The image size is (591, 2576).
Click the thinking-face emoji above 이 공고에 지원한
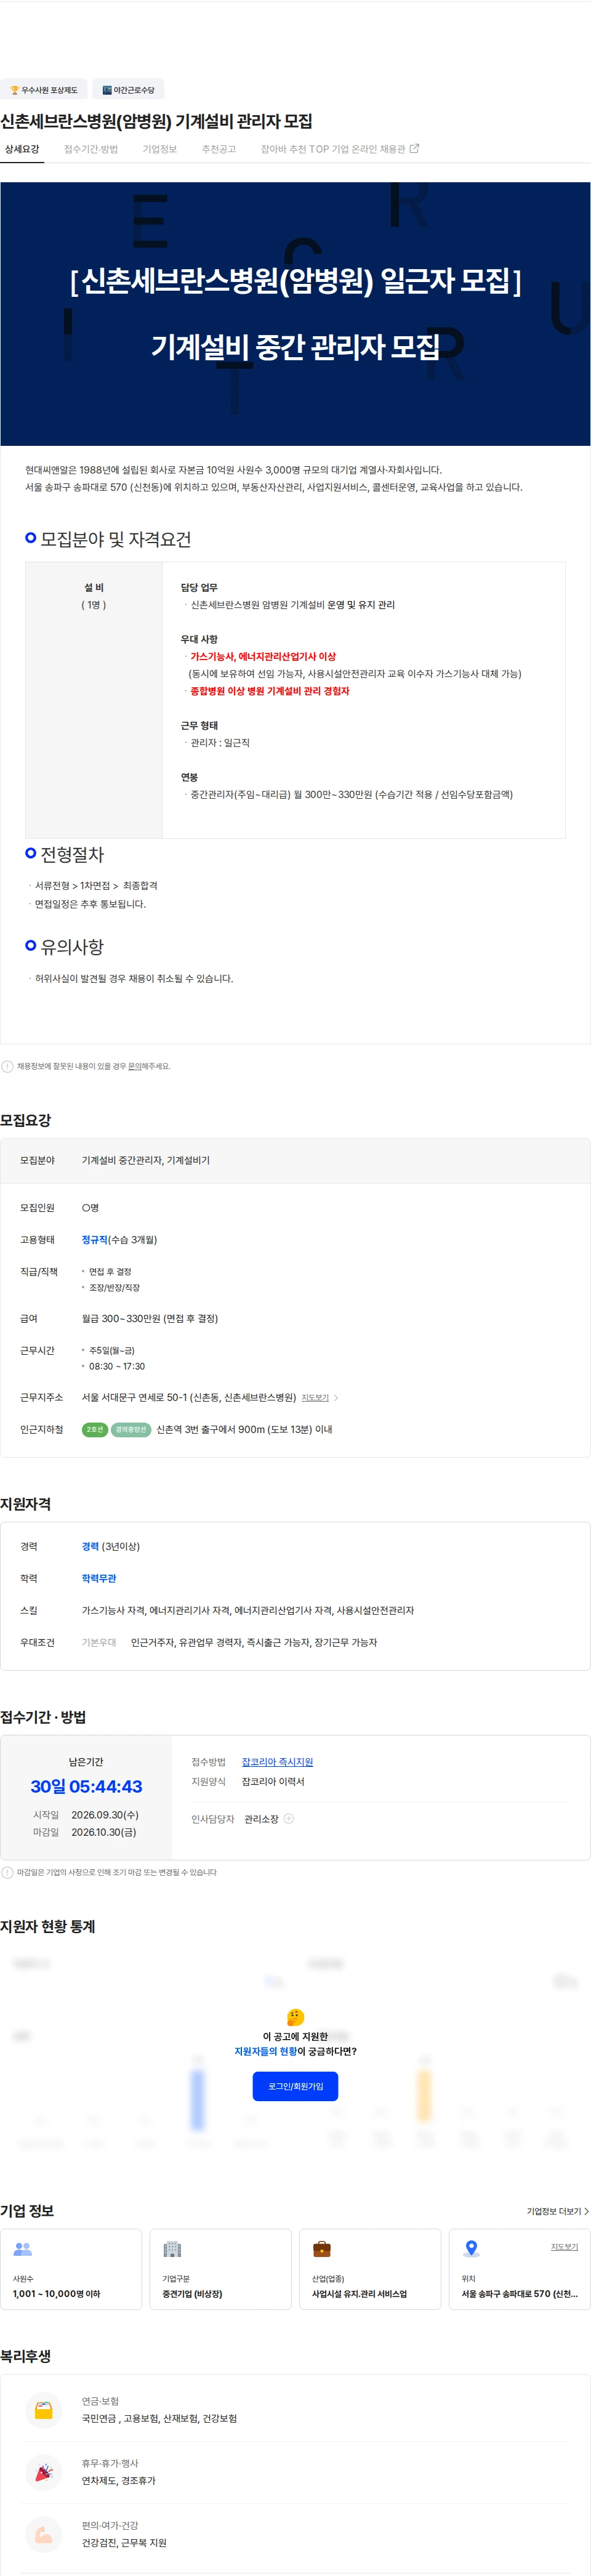[295, 2017]
